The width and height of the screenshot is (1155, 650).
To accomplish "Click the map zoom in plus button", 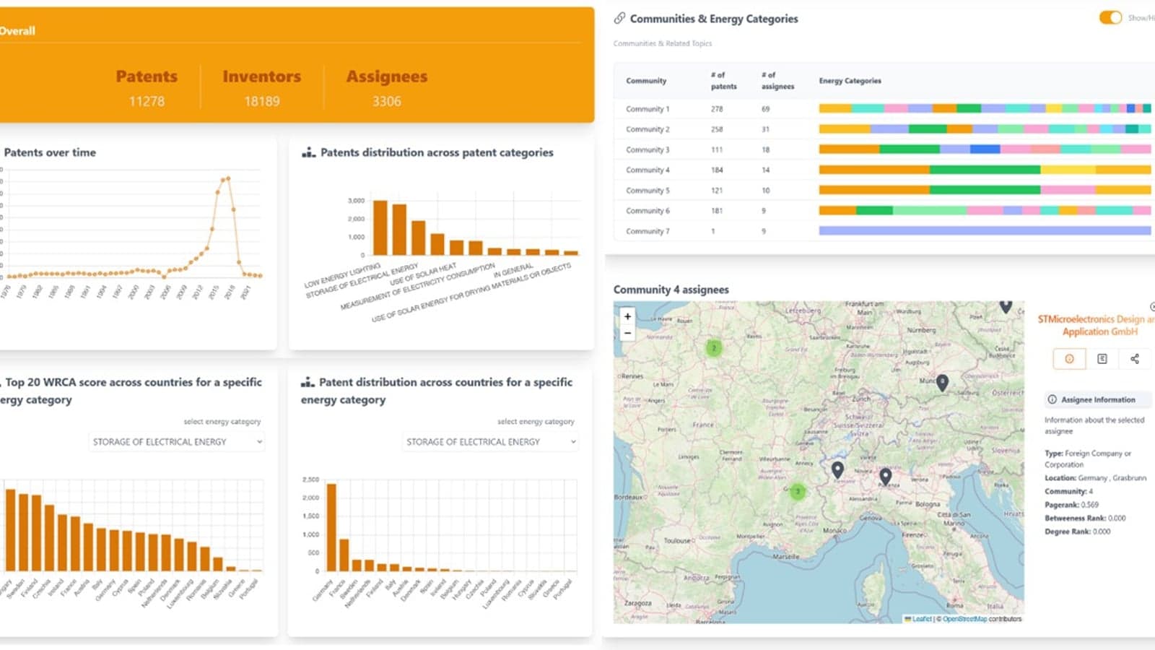I will (627, 316).
